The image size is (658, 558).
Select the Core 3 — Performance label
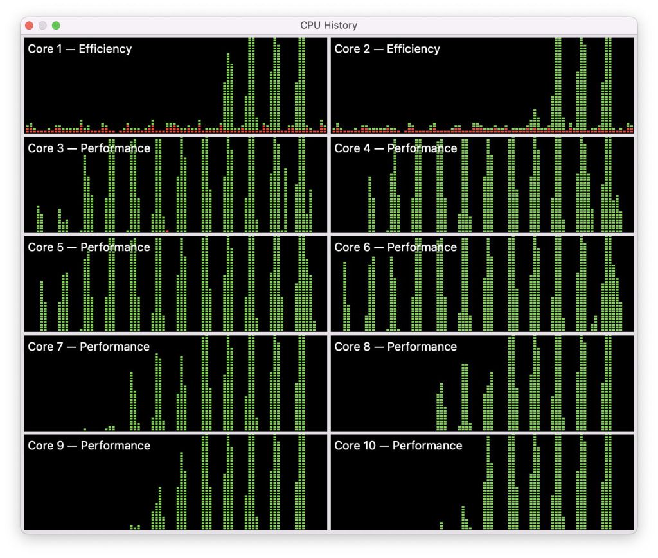tap(89, 148)
